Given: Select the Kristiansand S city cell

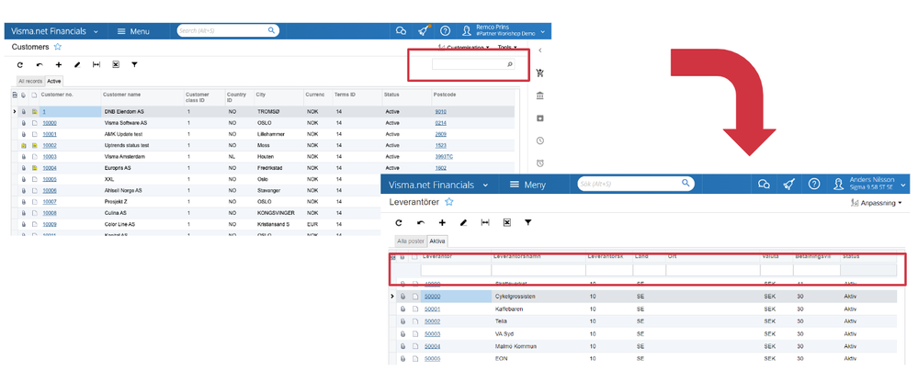Looking at the screenshot, I should 274,224.
